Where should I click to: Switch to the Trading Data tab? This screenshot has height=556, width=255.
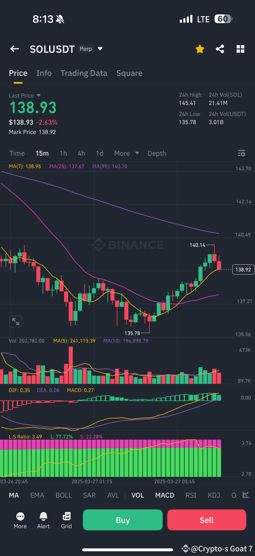tap(84, 73)
